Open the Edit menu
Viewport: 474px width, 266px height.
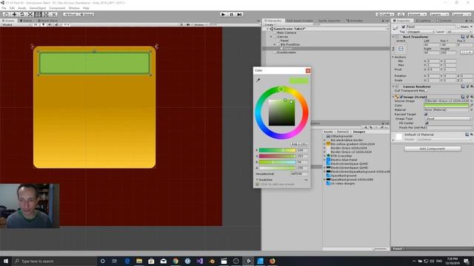click(12, 8)
